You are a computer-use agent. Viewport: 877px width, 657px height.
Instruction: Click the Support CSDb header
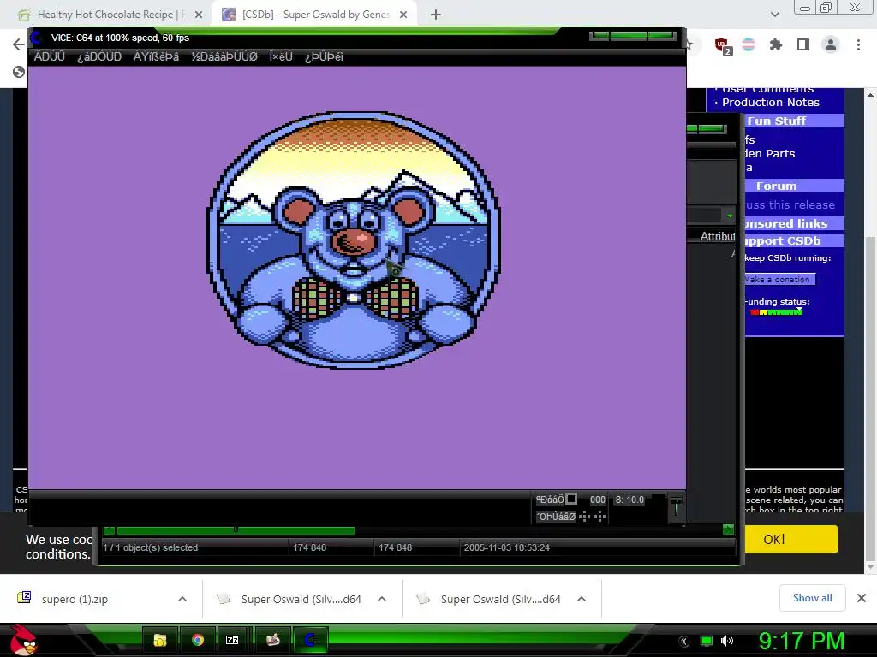794,240
